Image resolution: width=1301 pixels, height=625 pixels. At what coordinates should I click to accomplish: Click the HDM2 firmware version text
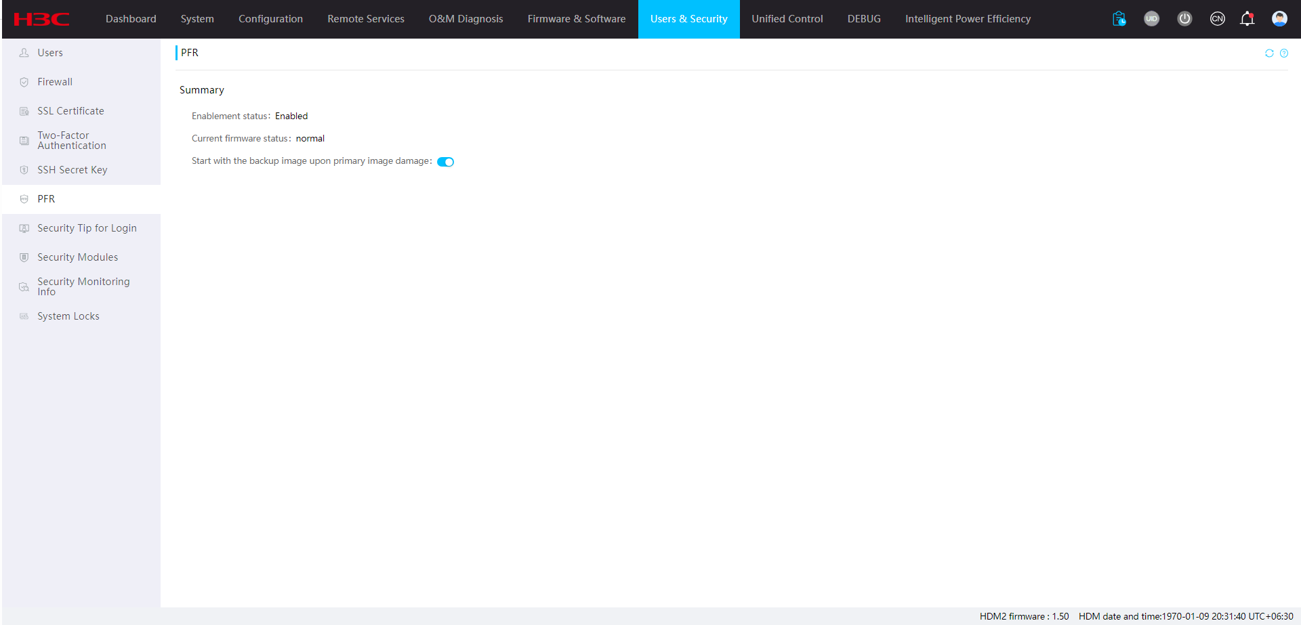coord(1025,616)
